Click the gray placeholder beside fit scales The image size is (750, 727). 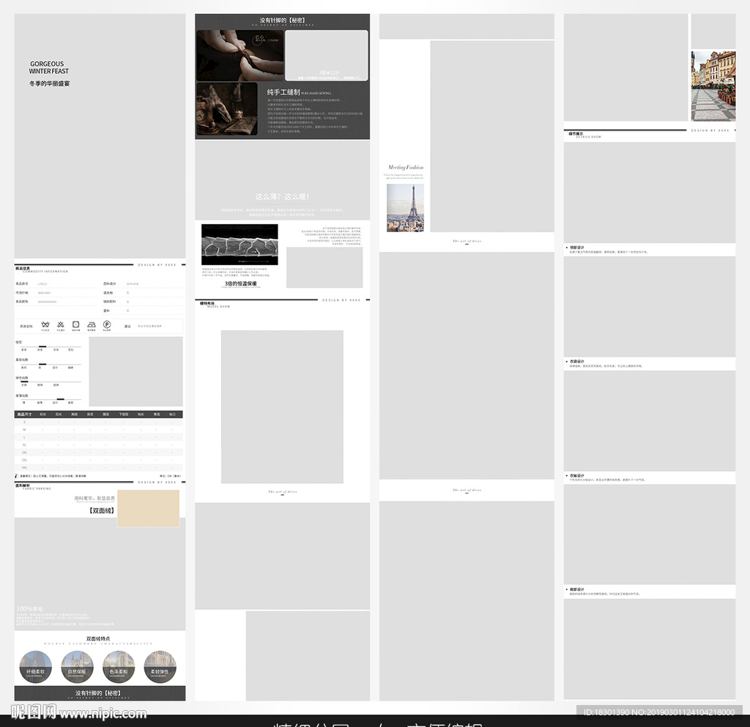click(135, 371)
